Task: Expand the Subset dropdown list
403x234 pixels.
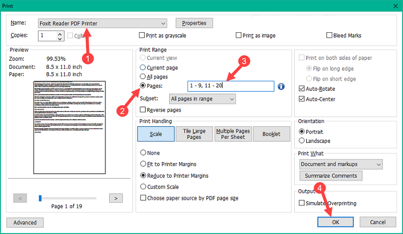Action: tap(231, 99)
